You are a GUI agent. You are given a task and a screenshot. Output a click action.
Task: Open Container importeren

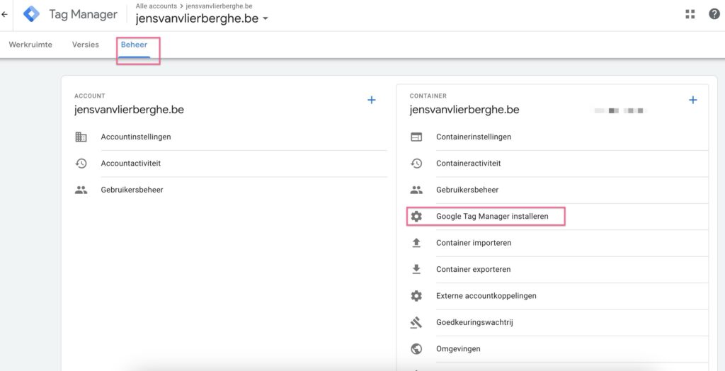474,243
